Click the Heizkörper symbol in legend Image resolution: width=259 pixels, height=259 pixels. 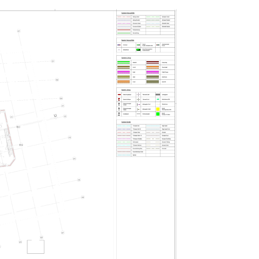point(119,45)
